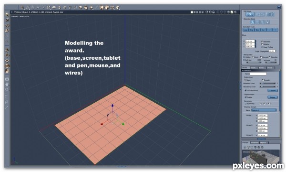
Task: Click the Director's Camera preview thumbnail
Action: (261, 157)
